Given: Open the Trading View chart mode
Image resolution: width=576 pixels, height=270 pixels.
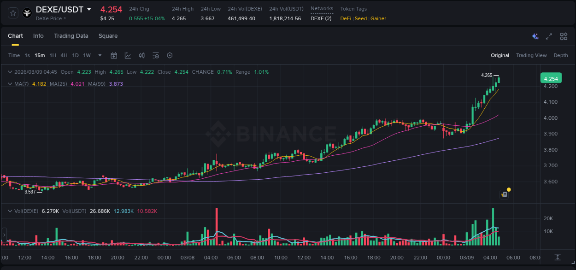Looking at the screenshot, I should (x=531, y=55).
